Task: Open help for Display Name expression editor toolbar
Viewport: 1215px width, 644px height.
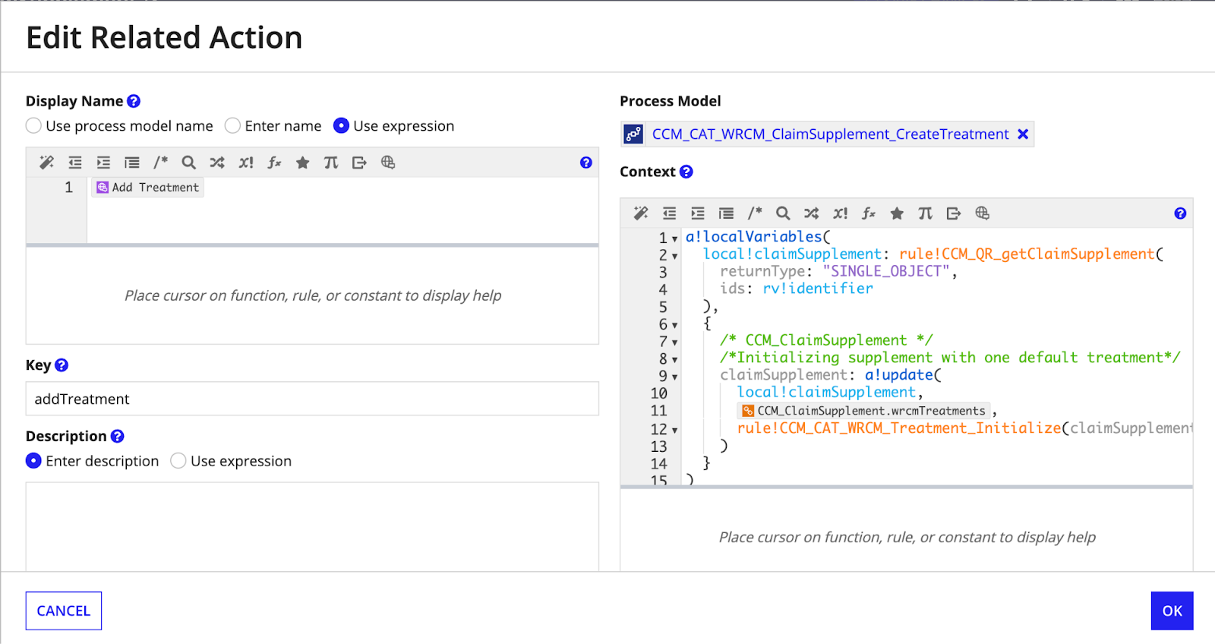Action: [585, 163]
